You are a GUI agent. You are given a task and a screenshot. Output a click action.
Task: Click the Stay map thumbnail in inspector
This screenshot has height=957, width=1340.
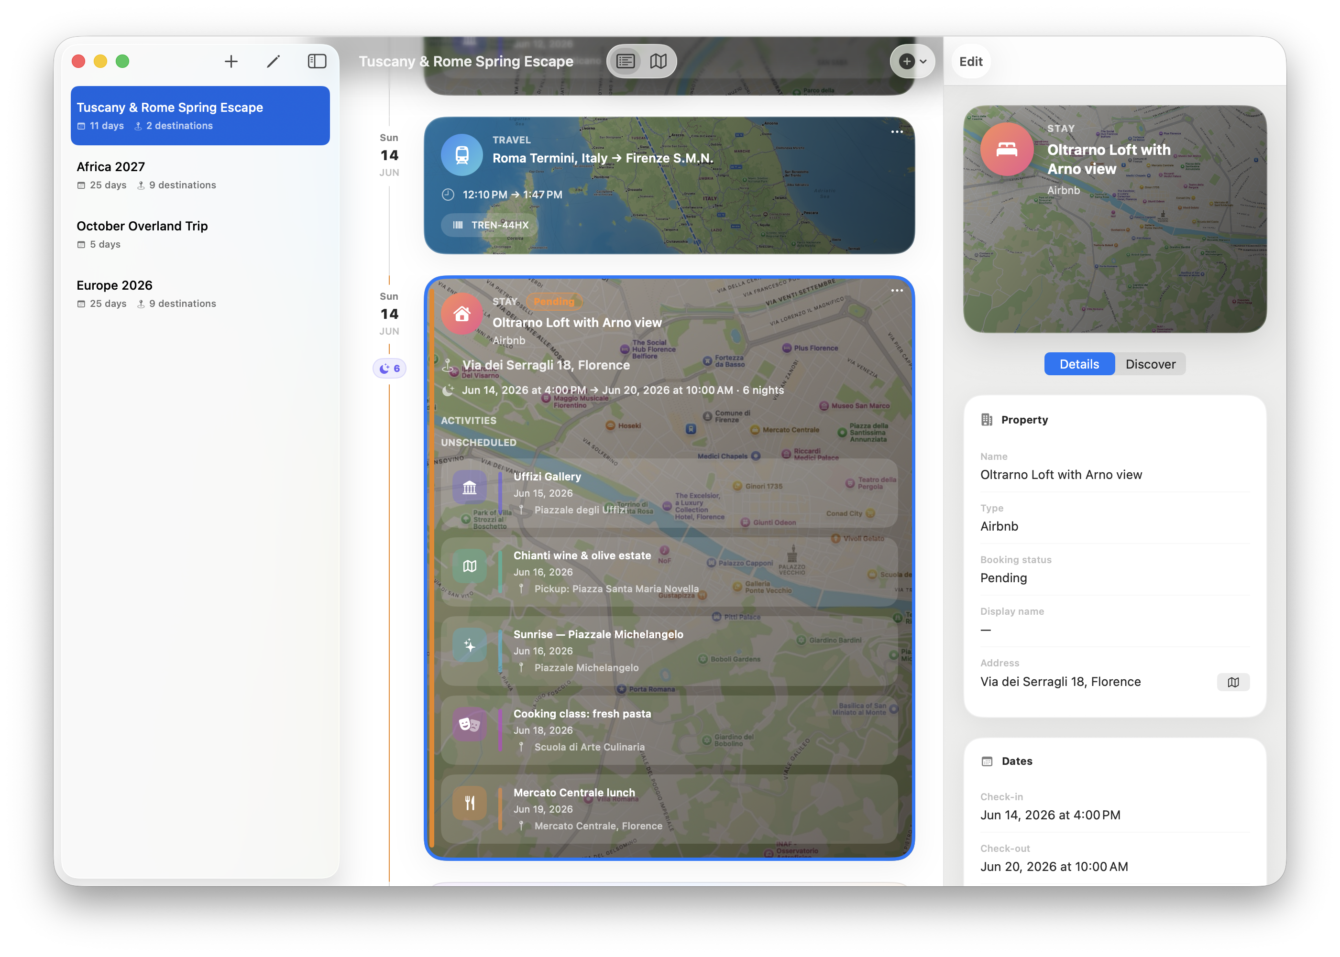[x=1114, y=219]
